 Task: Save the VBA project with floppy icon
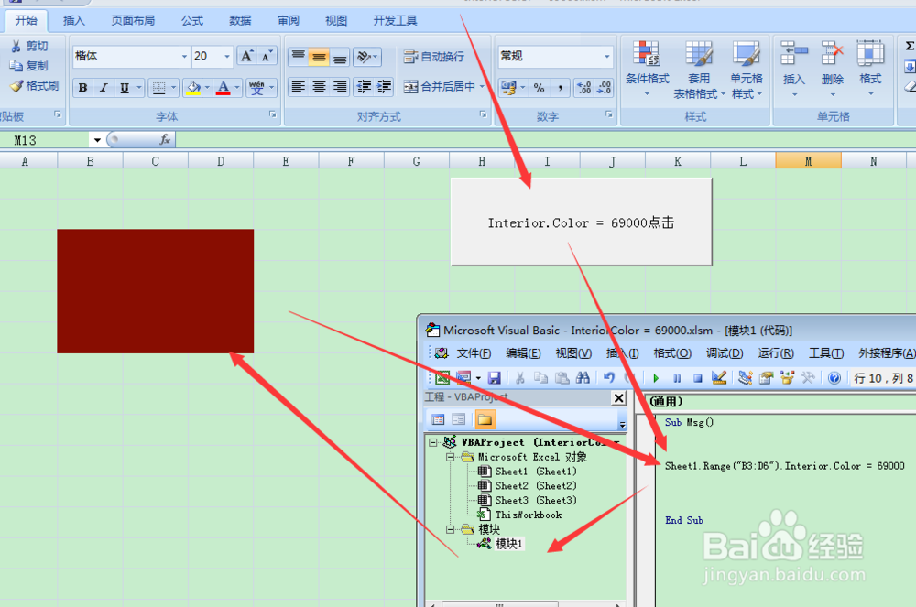click(495, 378)
